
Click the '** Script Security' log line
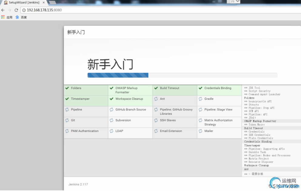click(x=257, y=91)
